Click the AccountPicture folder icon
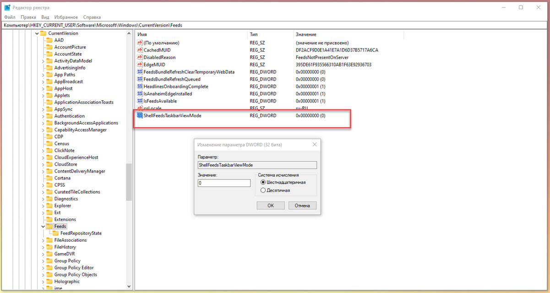Viewport: 550px width, 293px height. coord(49,47)
